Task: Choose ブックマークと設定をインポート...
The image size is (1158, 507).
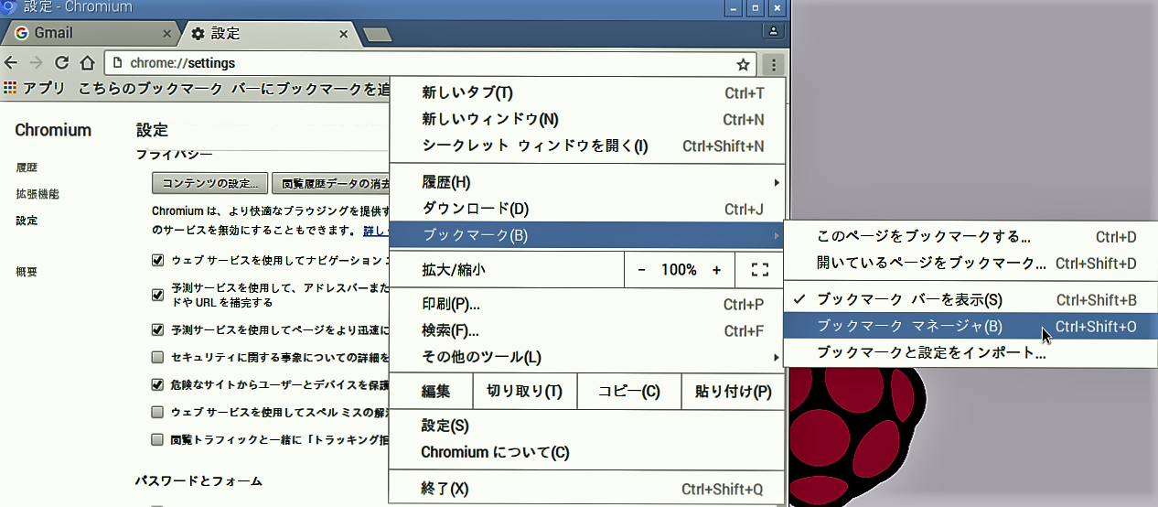Action: (x=971, y=352)
